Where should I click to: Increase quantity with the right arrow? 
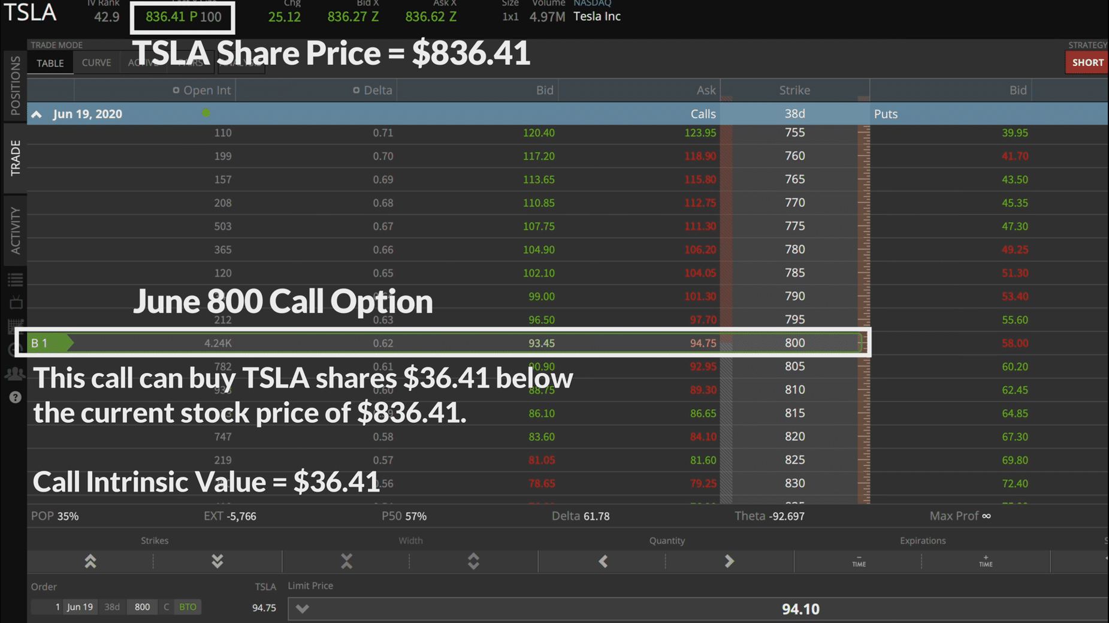(x=729, y=561)
